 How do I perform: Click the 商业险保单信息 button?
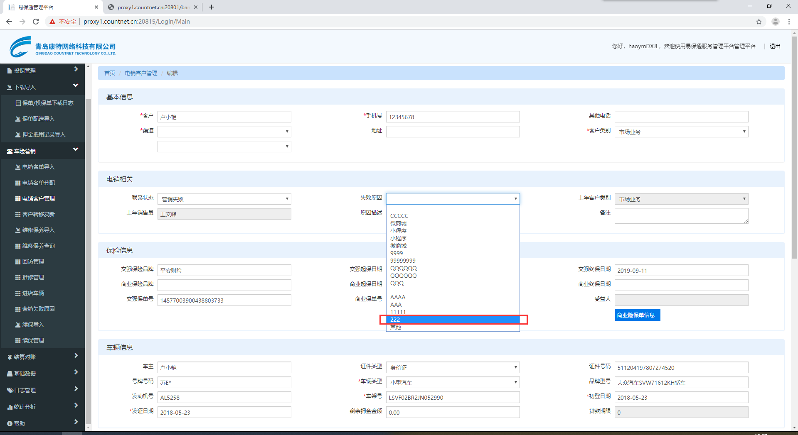[x=637, y=315]
